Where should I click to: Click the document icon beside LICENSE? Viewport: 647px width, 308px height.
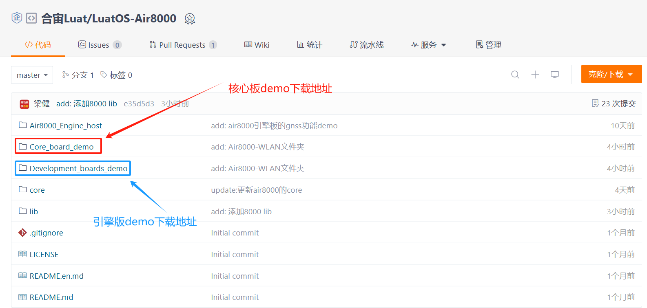23,254
